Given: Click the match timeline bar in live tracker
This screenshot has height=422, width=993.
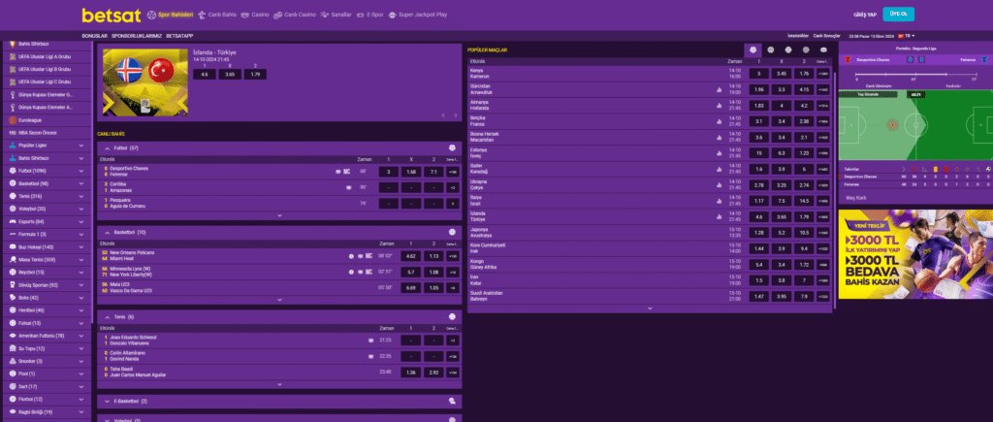Looking at the screenshot, I should 915,74.
